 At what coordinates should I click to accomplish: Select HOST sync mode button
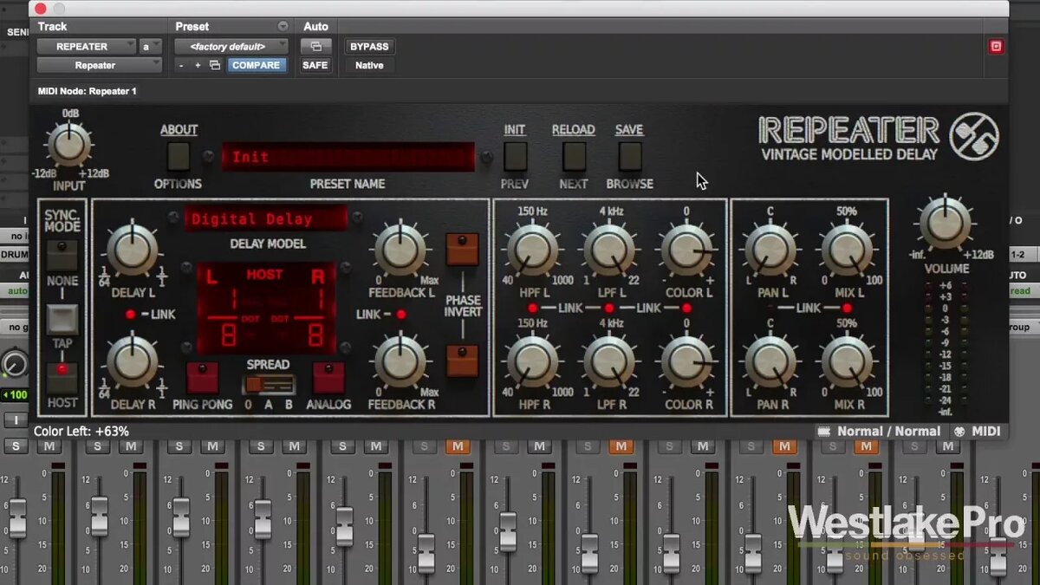click(x=62, y=378)
